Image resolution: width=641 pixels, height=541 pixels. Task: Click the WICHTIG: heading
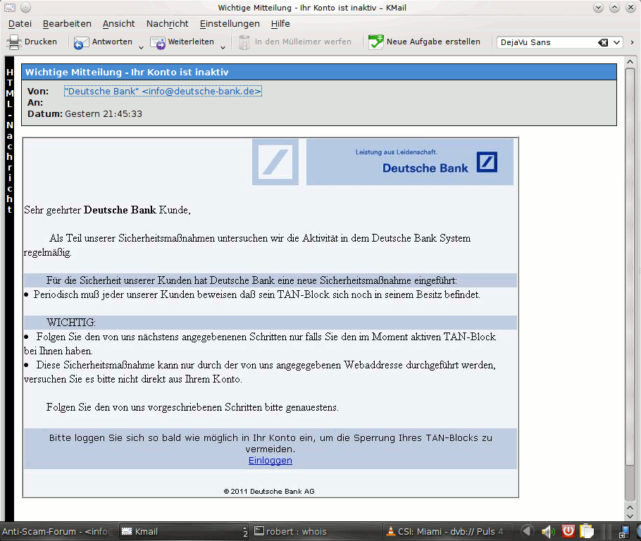pyautogui.click(x=70, y=323)
